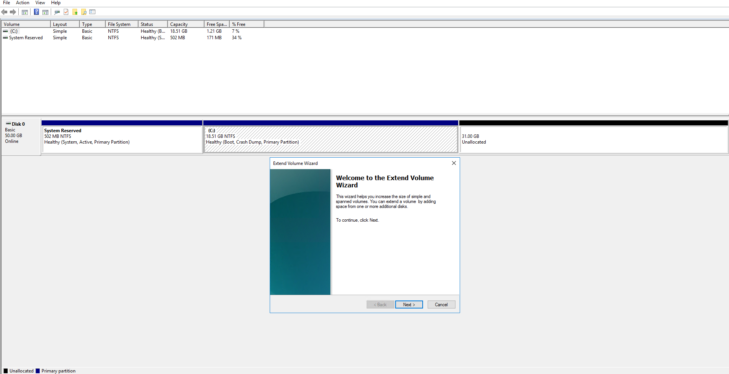
Task: Click the Healthy (B... status cell
Action: coord(153,31)
